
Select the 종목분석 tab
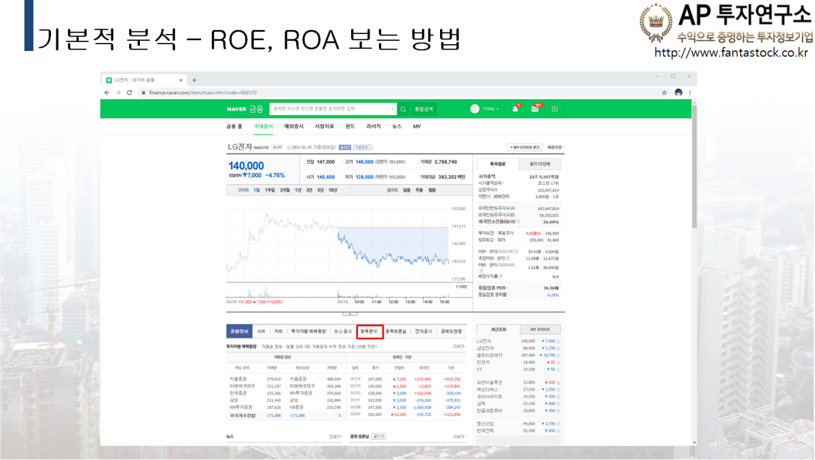point(369,331)
